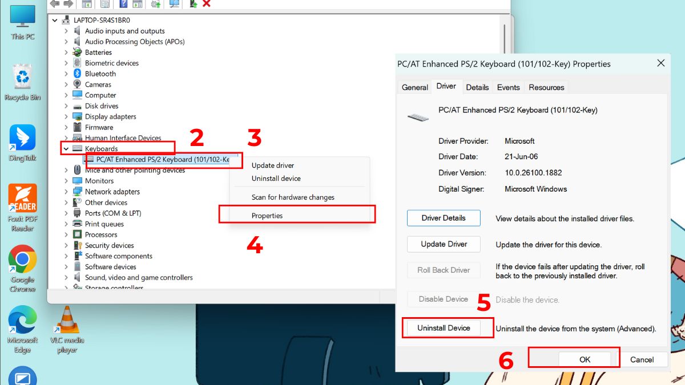Click the 21-Jun-06 driver date value
This screenshot has height=385, width=685.
(x=521, y=157)
